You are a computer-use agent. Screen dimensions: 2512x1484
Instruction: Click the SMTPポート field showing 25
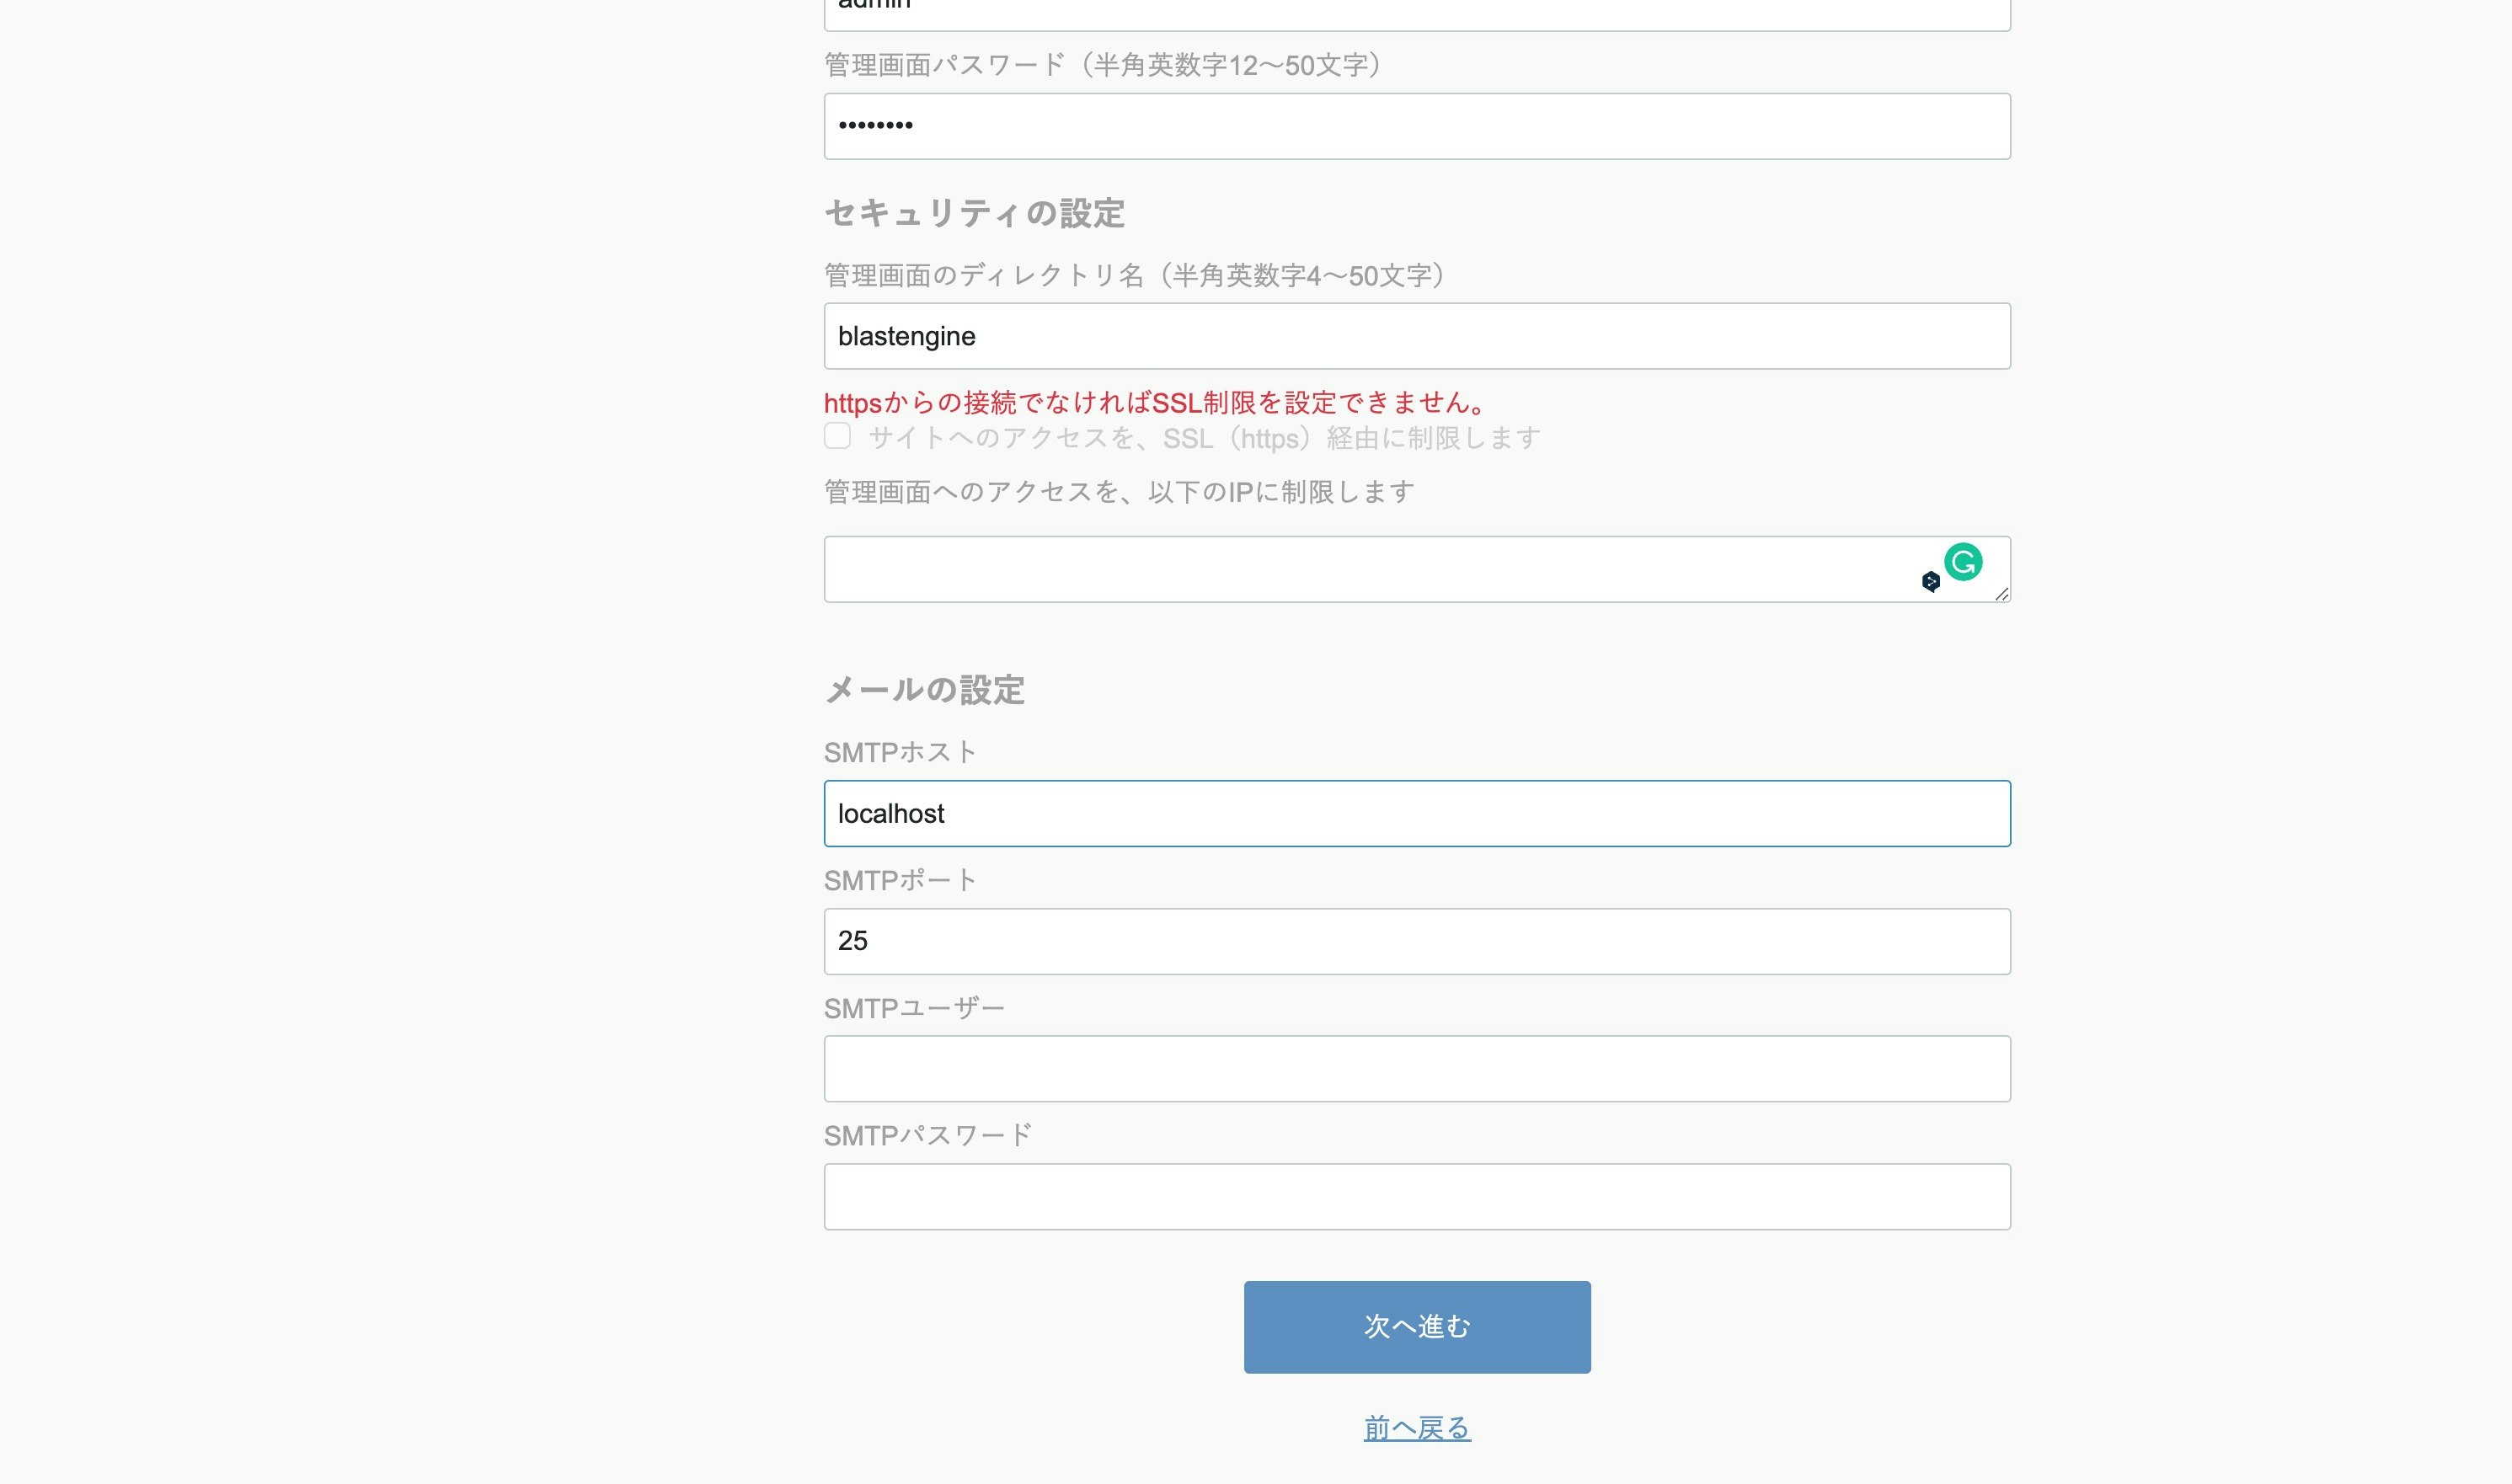[1416, 941]
